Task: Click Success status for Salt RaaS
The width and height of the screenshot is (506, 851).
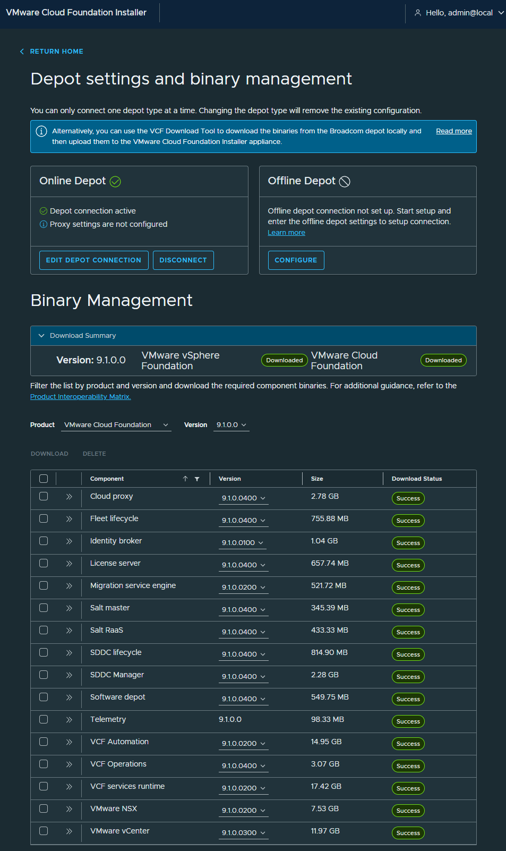Action: (408, 632)
